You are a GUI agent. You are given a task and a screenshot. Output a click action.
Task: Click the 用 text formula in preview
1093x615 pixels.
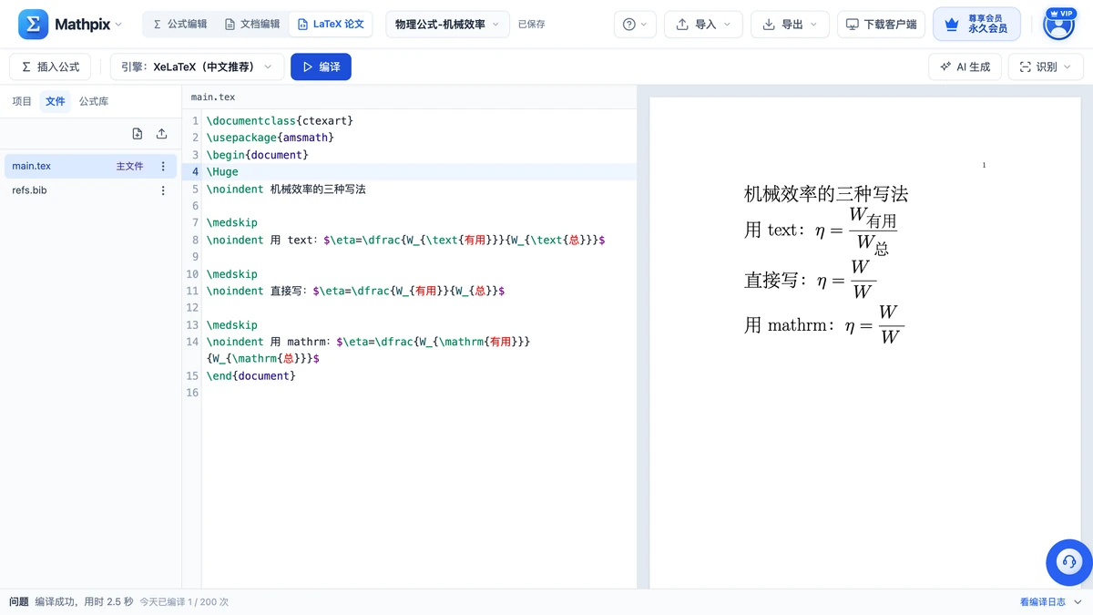822,231
